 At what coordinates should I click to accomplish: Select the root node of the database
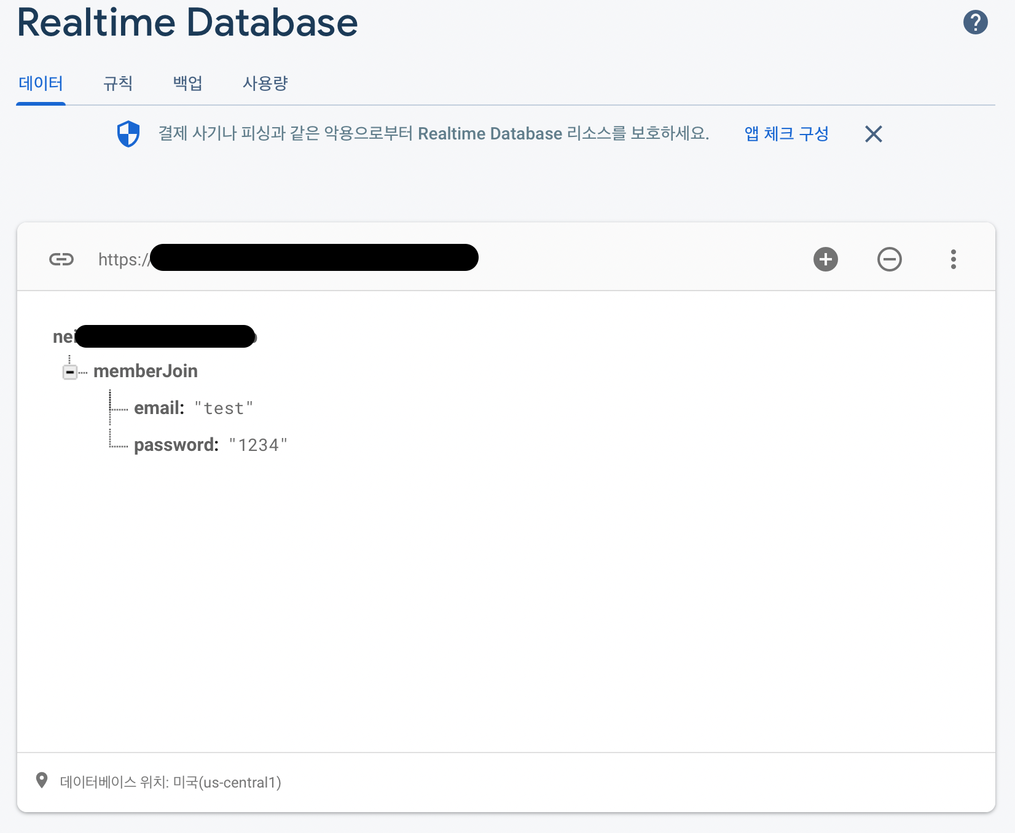[x=154, y=337]
